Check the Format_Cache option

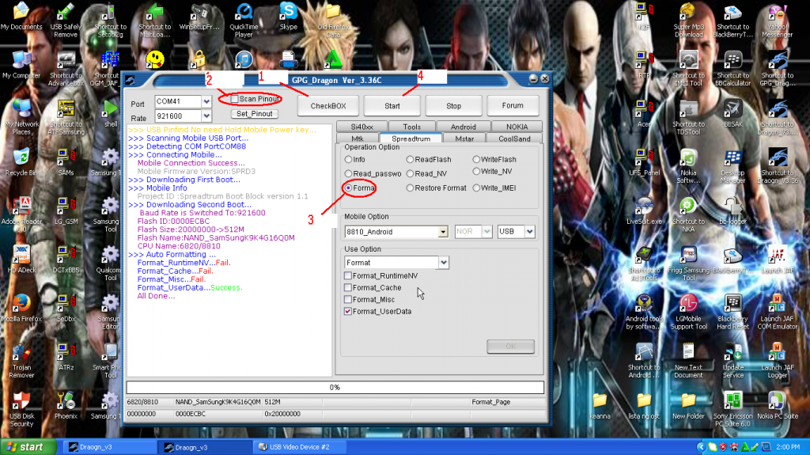348,288
